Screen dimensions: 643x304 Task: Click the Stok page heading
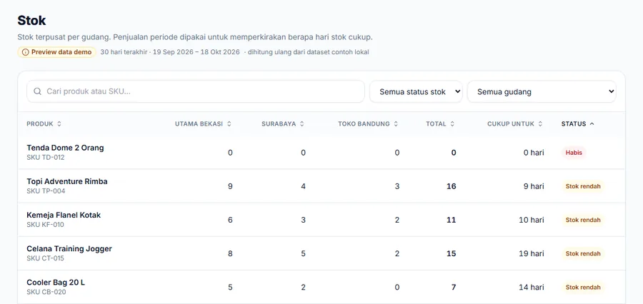[31, 20]
